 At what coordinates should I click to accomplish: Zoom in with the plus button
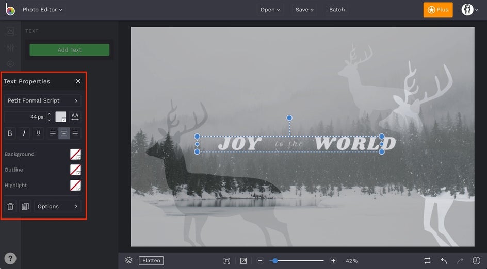point(333,261)
